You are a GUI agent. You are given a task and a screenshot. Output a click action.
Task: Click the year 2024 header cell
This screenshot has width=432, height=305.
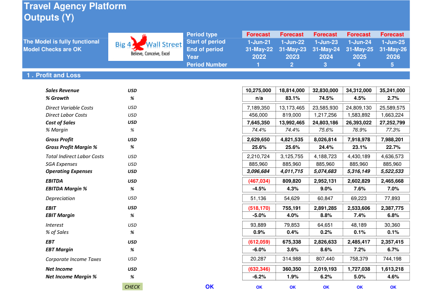pyautogui.click(x=326, y=57)
